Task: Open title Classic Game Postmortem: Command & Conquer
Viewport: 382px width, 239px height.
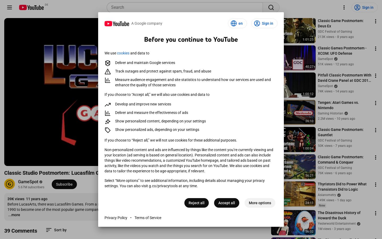Action: coord(341,160)
